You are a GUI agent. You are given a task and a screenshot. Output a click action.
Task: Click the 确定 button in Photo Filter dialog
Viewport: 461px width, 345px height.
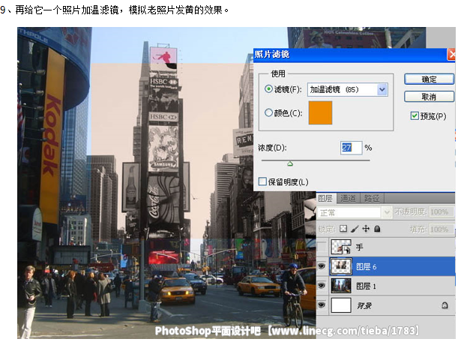(x=429, y=79)
